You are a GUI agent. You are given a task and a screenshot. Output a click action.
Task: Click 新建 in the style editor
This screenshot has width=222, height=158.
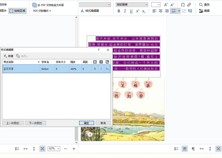9,56
